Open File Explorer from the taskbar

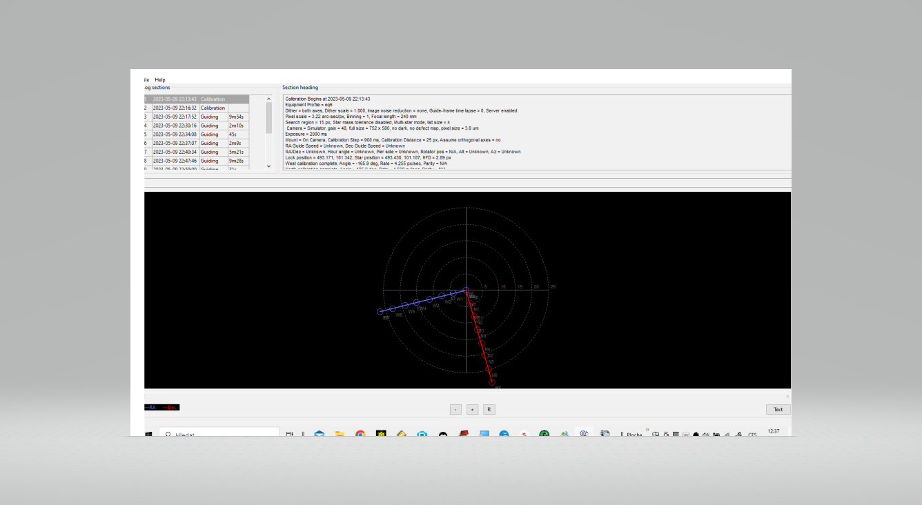pos(340,434)
